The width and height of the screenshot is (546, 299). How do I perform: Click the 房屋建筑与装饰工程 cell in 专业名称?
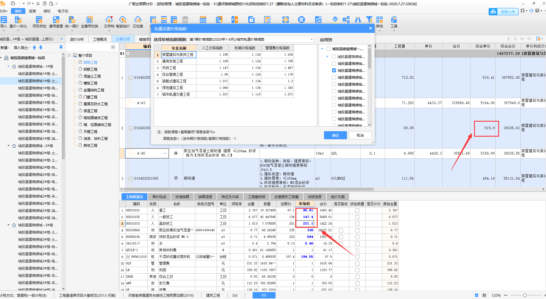pyautogui.click(x=179, y=54)
